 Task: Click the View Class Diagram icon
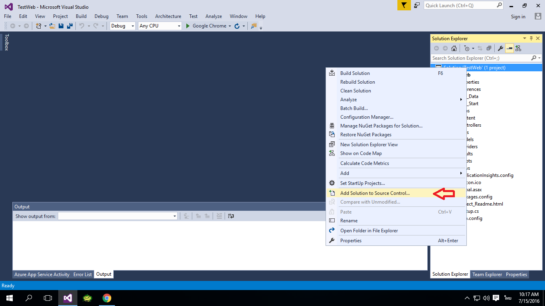tap(518, 48)
